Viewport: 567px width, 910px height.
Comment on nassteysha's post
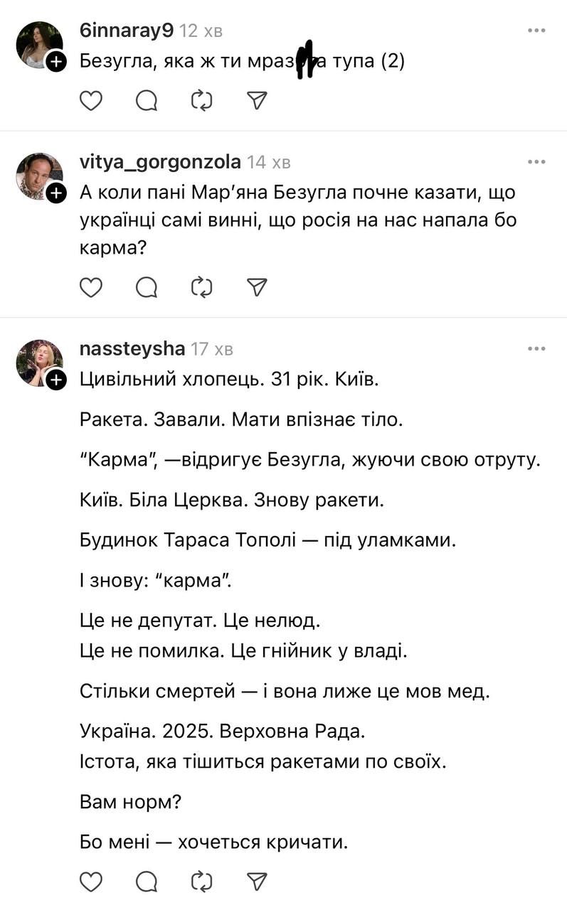[x=147, y=882]
